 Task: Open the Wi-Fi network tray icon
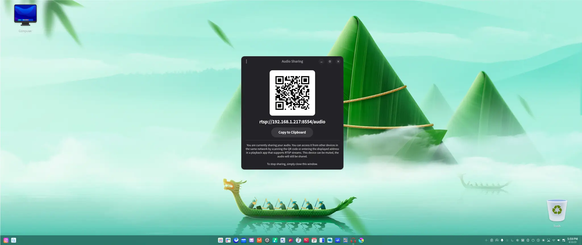pos(554,240)
